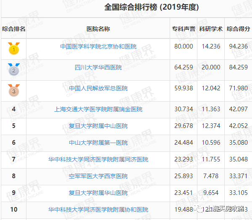Open 复旦大学附属中山医院 link
The height and width of the screenshot is (220, 252).
tap(98, 126)
